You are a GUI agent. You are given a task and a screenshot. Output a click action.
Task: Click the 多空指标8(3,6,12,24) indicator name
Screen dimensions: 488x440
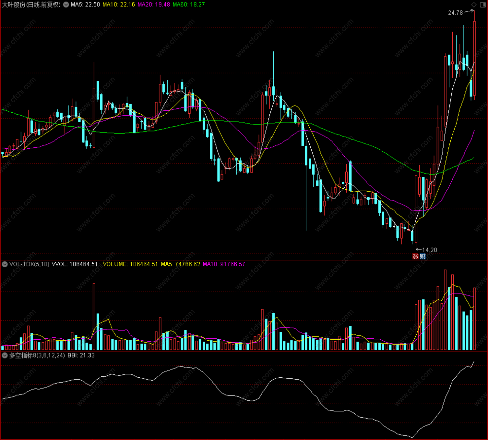[37, 356]
